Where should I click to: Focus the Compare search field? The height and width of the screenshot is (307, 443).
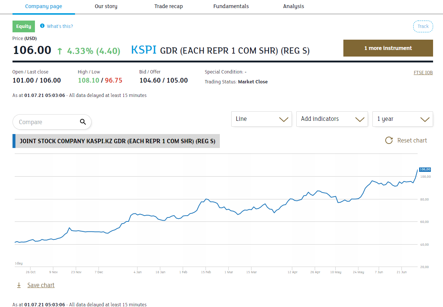(52, 122)
